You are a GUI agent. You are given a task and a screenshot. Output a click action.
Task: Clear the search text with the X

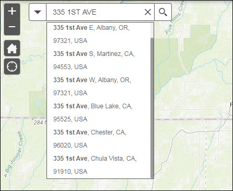click(x=148, y=12)
